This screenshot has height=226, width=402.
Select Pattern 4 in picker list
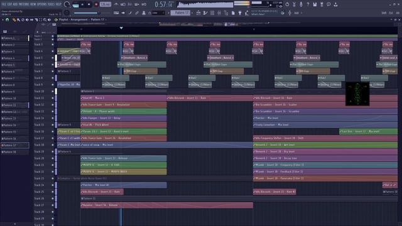point(14,58)
